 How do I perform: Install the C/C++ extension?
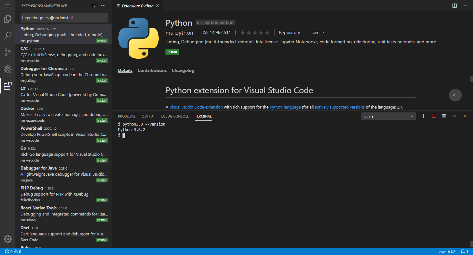tap(102, 61)
